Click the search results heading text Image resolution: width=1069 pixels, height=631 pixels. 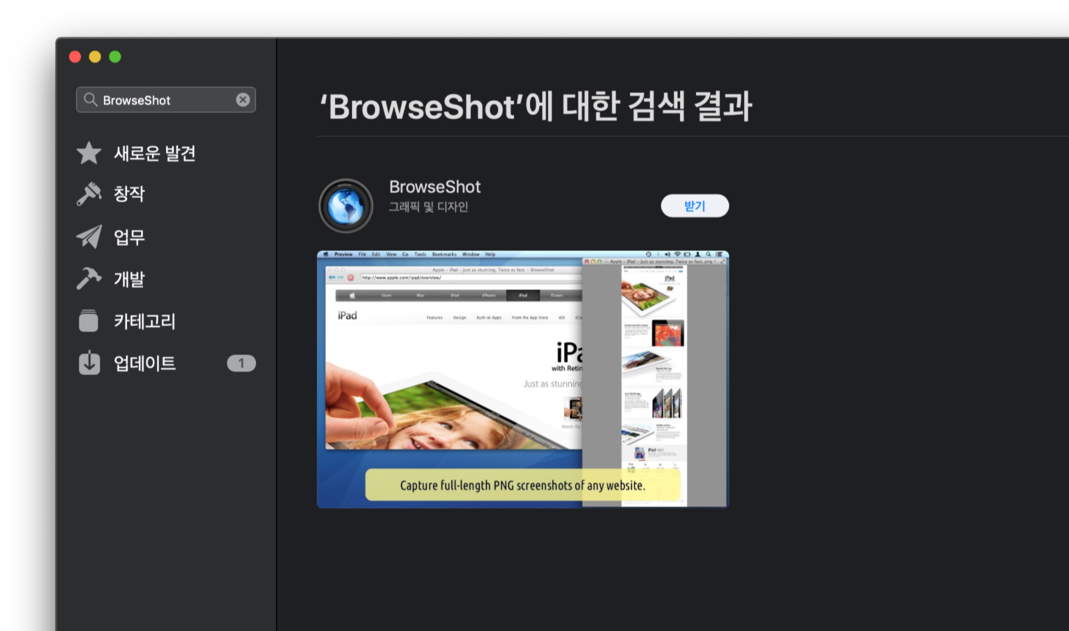click(x=536, y=106)
